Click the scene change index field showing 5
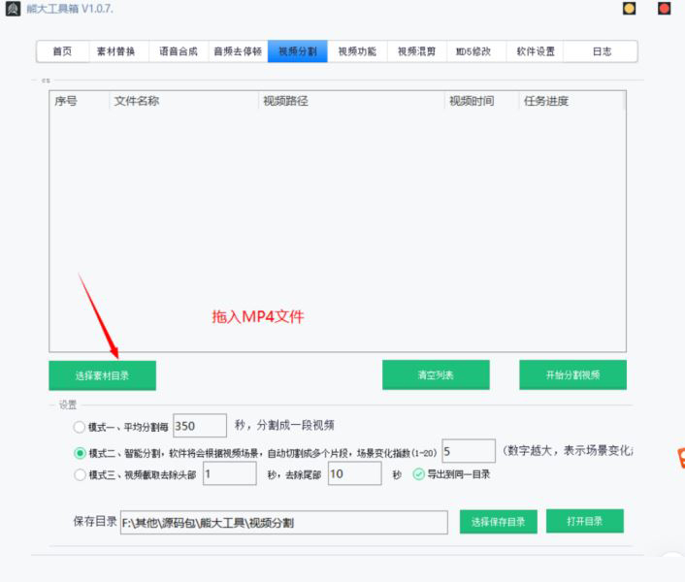 click(x=469, y=451)
